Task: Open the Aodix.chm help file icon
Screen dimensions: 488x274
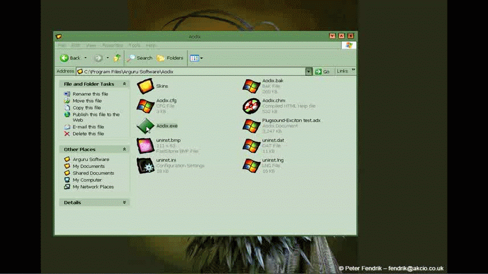Action: click(251, 106)
